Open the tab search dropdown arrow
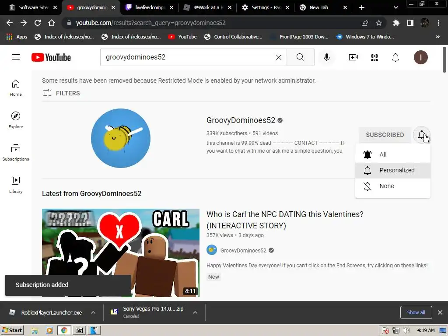Image resolution: width=448 pixels, height=336 pixels. coord(395,7)
